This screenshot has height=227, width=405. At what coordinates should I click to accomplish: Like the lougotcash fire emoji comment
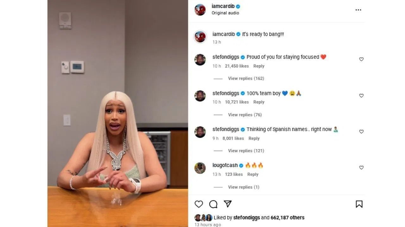361,168
